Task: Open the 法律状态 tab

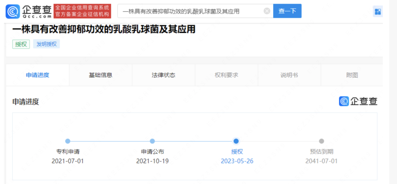Action: pos(164,75)
